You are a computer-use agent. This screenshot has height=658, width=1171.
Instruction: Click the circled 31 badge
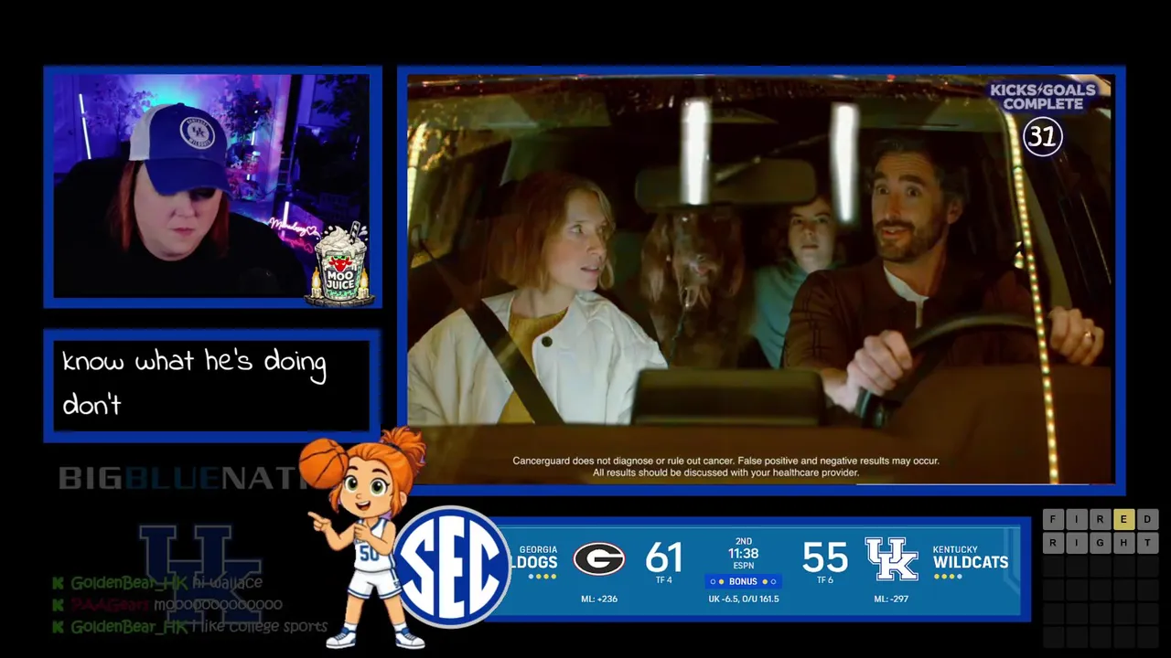[x=1043, y=137]
